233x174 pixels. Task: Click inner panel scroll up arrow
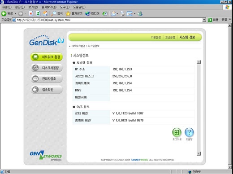[198, 62]
